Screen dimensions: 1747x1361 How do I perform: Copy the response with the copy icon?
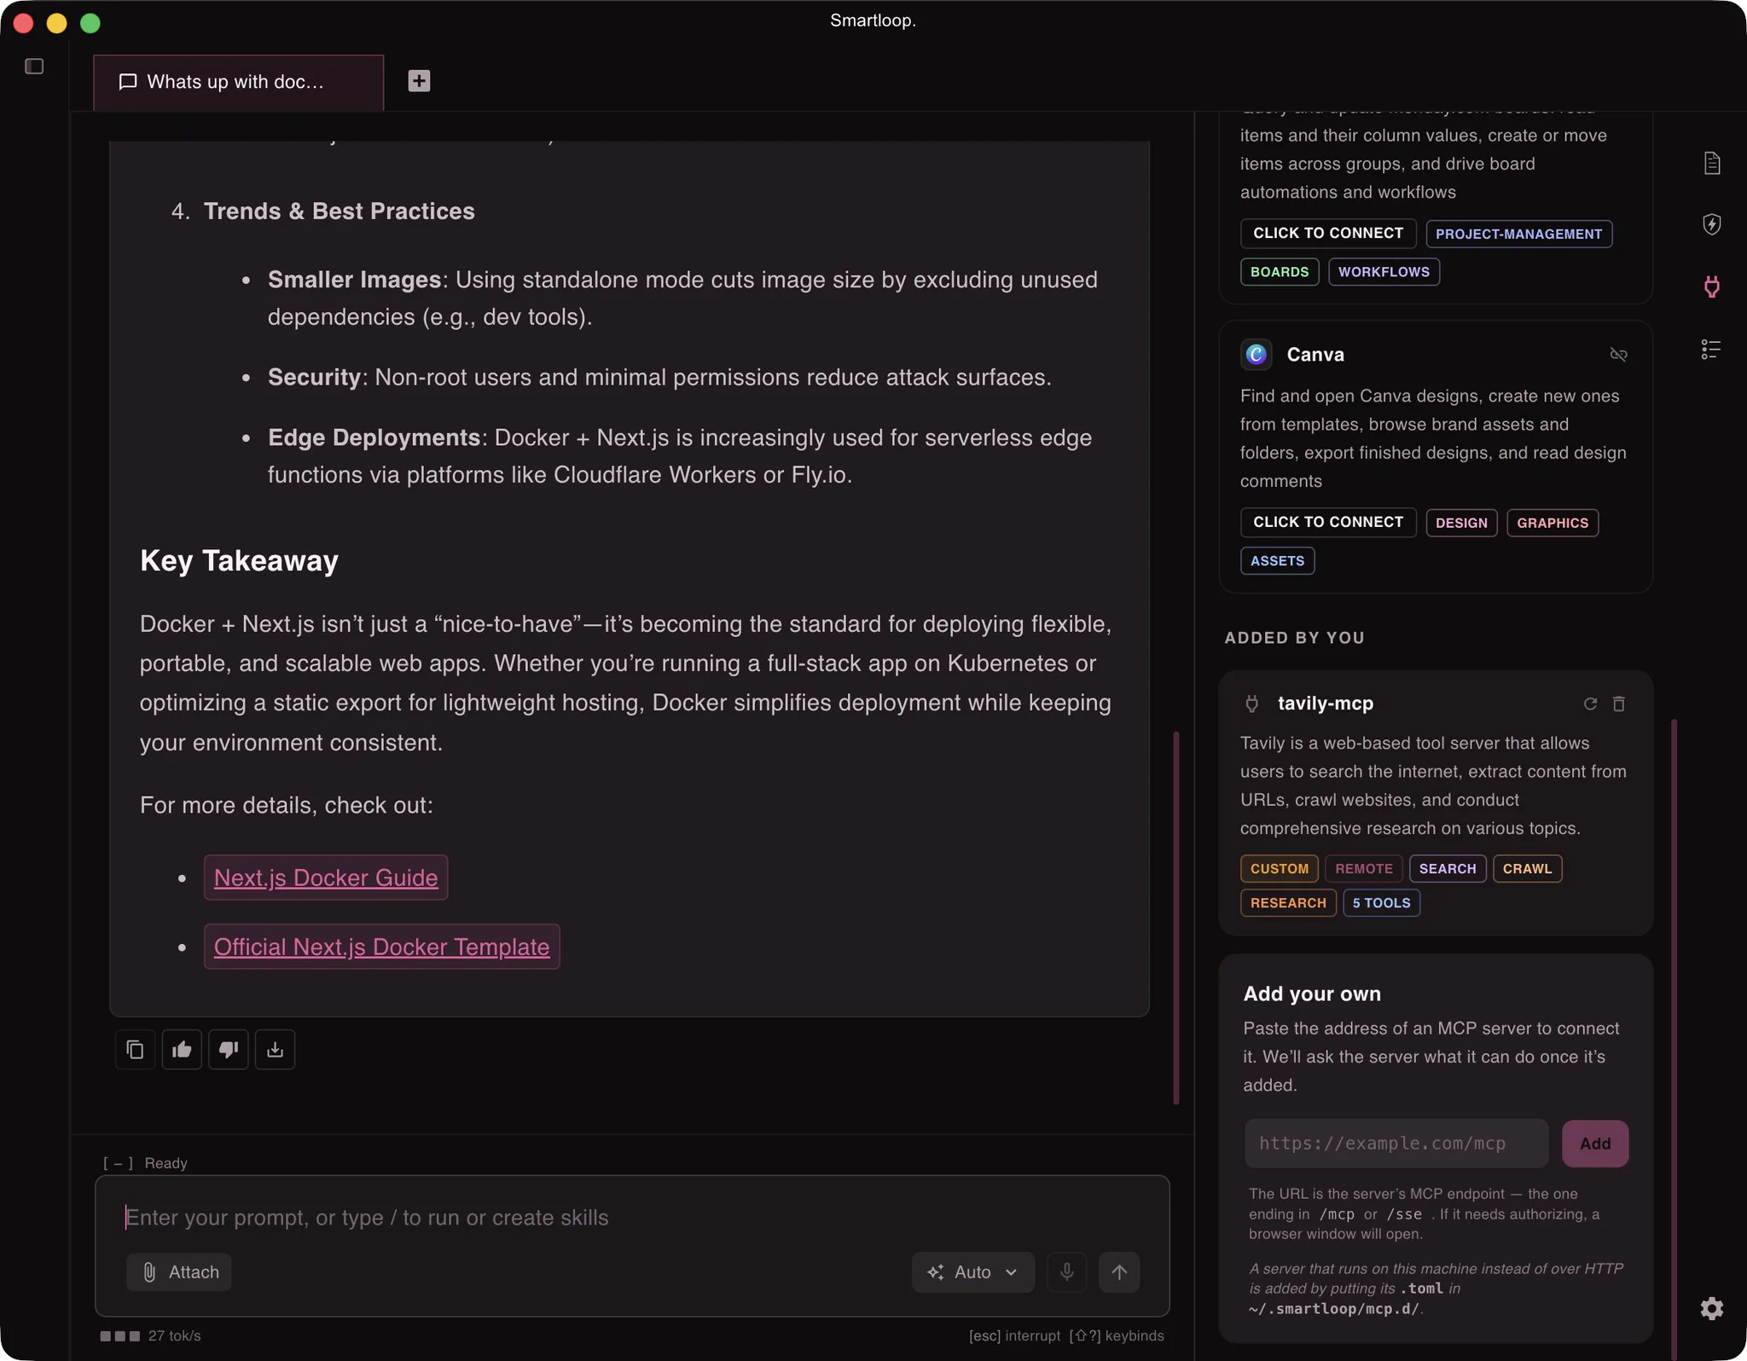(135, 1049)
